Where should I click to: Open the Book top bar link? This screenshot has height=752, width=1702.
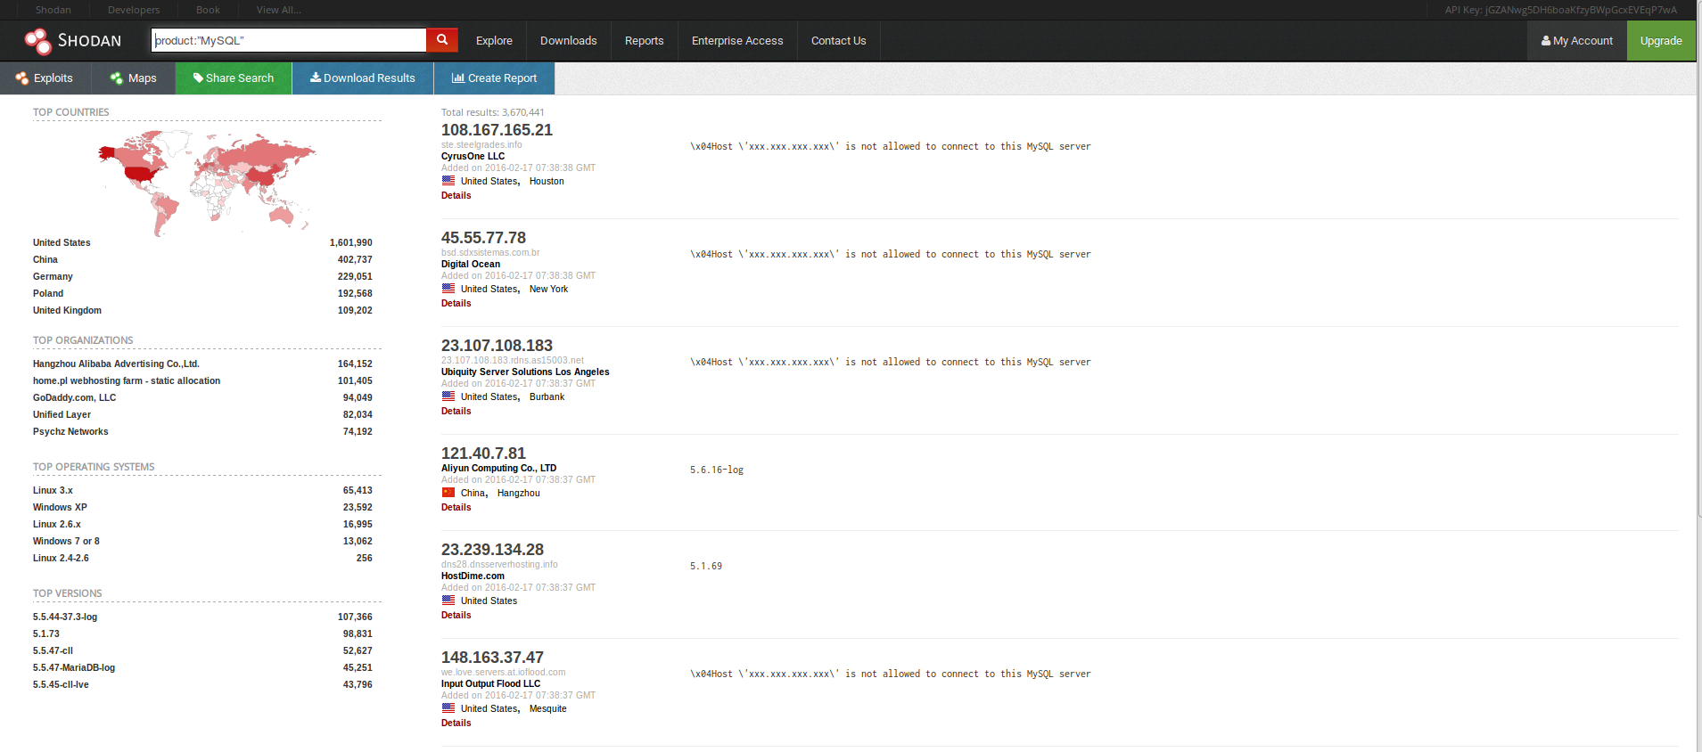208,10
